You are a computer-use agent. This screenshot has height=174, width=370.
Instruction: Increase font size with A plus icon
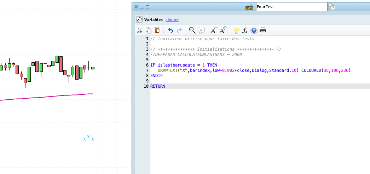coord(223,30)
